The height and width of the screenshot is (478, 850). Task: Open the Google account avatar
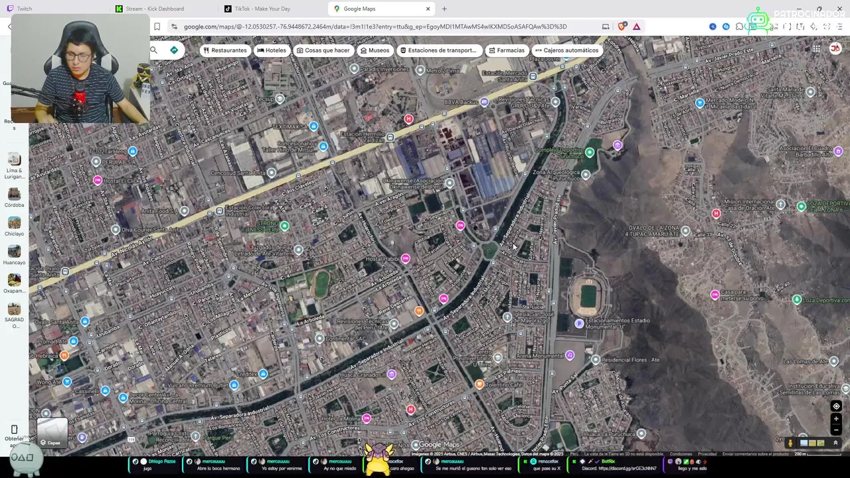click(835, 48)
